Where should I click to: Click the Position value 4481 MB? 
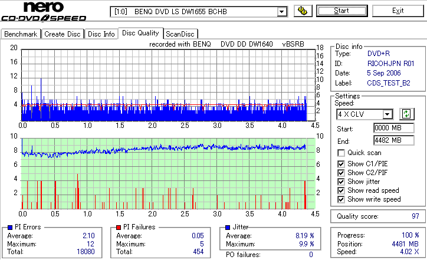point(405,244)
